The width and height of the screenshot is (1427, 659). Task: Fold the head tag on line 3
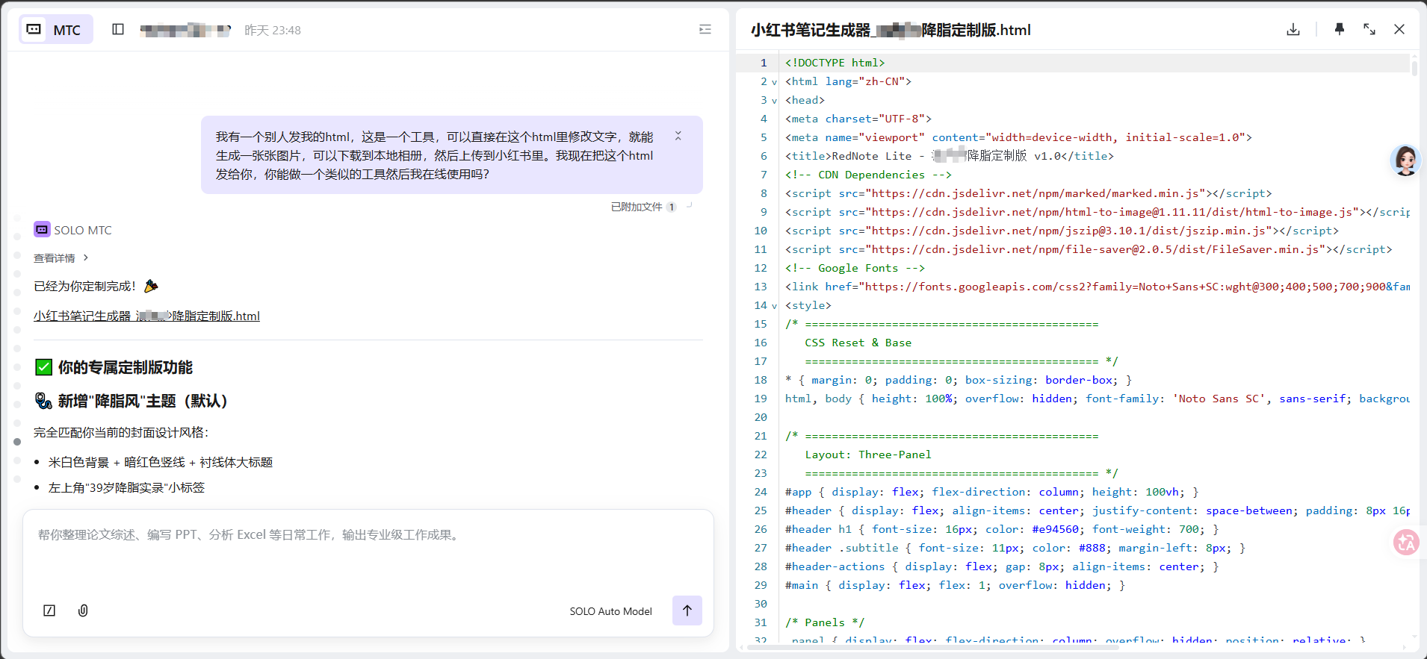774,101
